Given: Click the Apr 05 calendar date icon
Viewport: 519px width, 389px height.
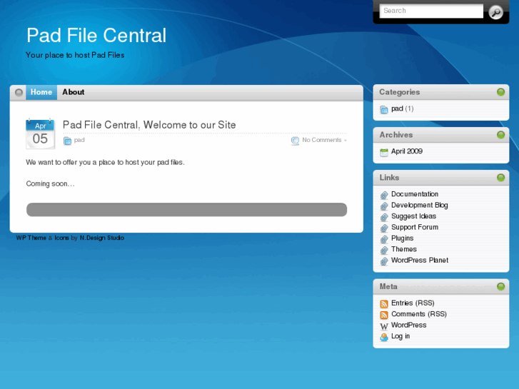Looking at the screenshot, I should pos(40,133).
